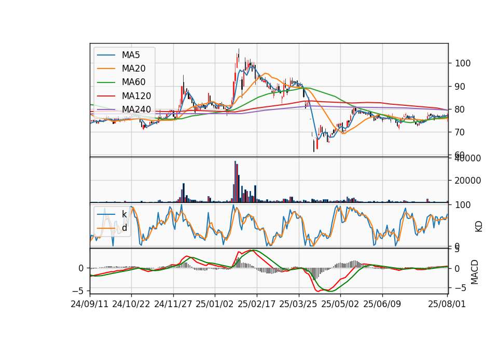The height and width of the screenshot is (358, 498).
Task: Click the MA60 legend label
Action: click(133, 82)
